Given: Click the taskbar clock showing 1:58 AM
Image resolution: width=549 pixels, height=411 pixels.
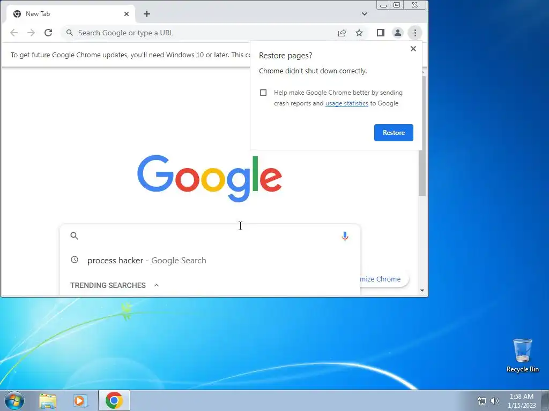Looking at the screenshot, I should click(x=522, y=401).
